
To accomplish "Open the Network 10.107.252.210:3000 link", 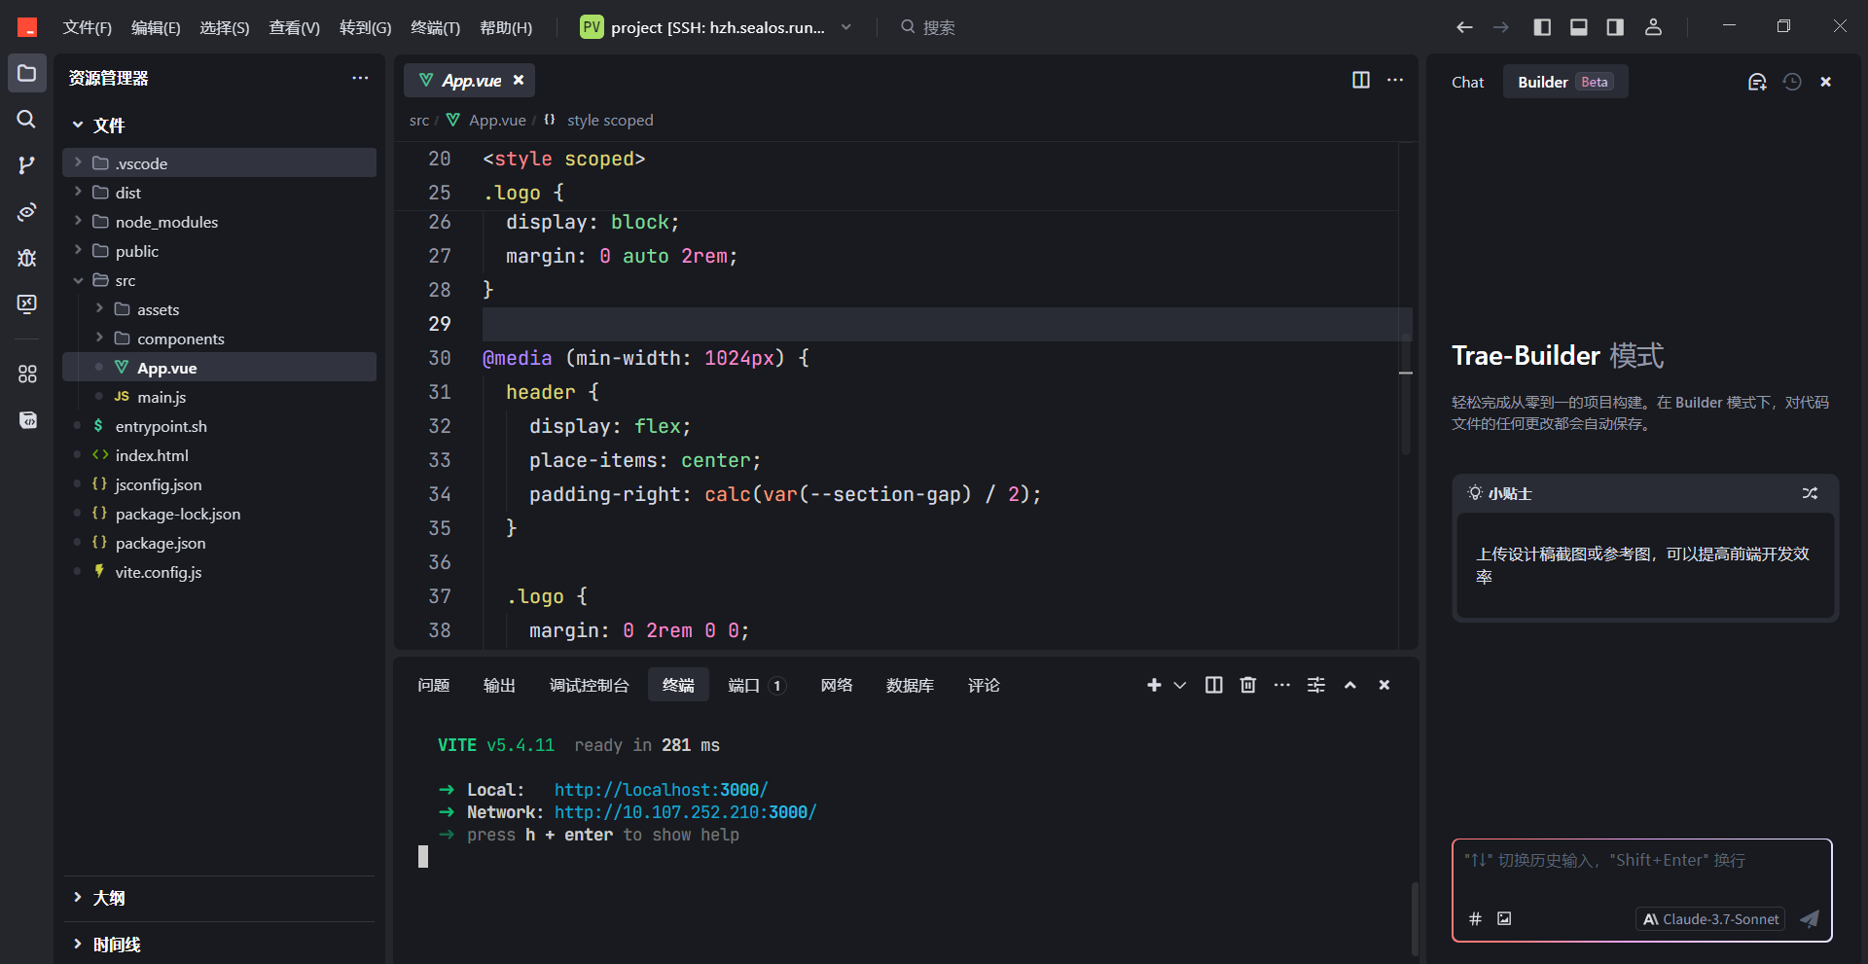I will [685, 811].
